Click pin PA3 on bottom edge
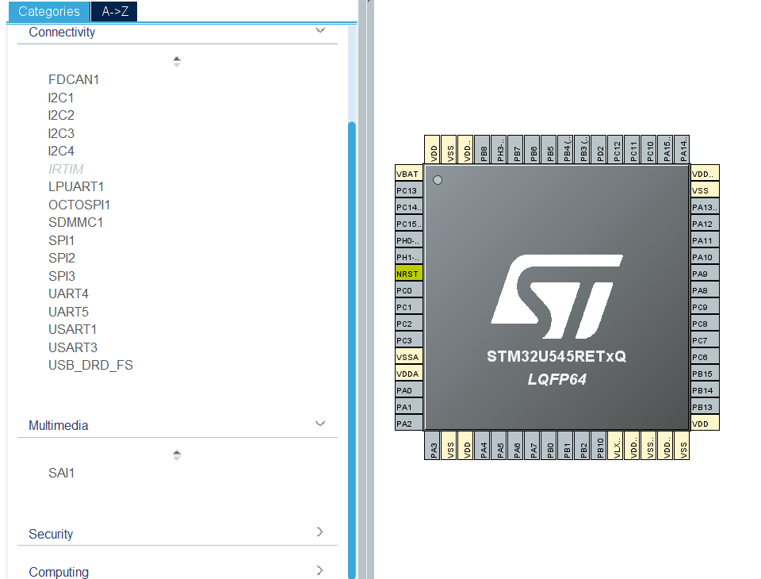 tap(432, 446)
